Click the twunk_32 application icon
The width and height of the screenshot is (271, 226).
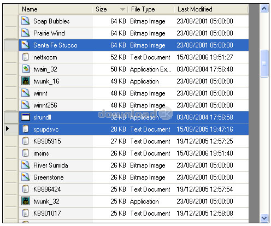point(26,201)
